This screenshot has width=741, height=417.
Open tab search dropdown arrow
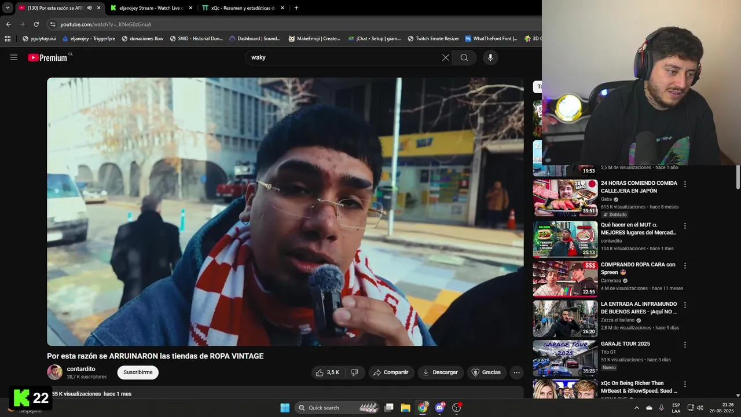8,8
